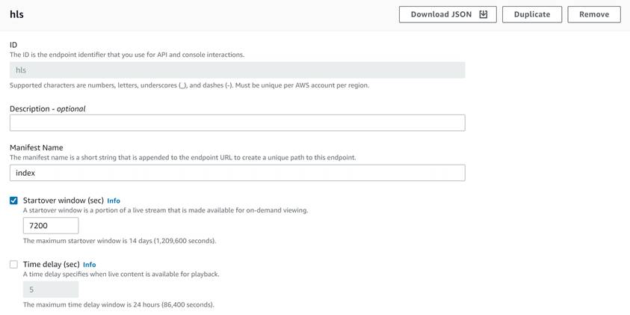Click the Description - optional label

coord(47,108)
